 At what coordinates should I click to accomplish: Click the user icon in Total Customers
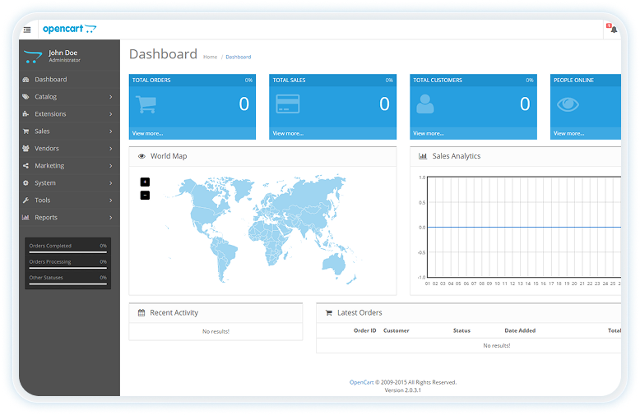coord(425,104)
